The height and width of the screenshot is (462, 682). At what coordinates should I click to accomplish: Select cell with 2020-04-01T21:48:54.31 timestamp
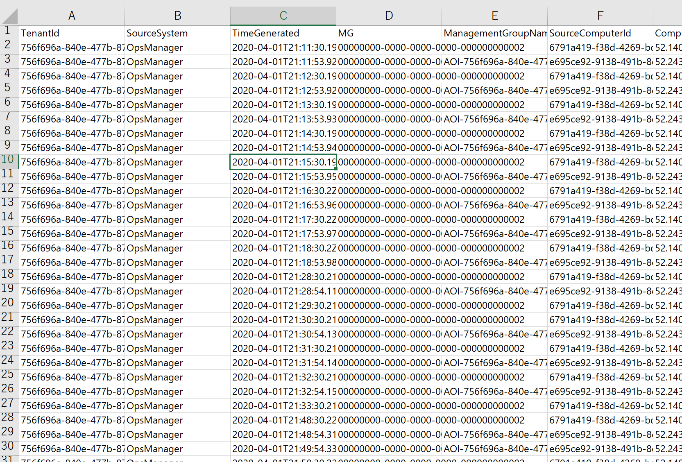[283, 434]
